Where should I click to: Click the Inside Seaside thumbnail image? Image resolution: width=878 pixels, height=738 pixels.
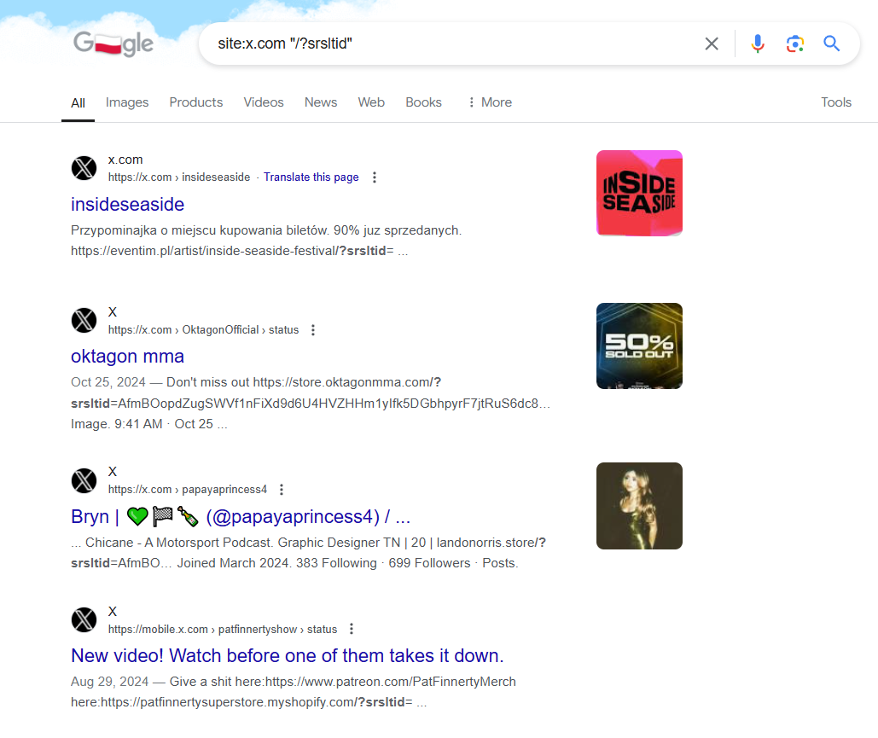click(639, 193)
